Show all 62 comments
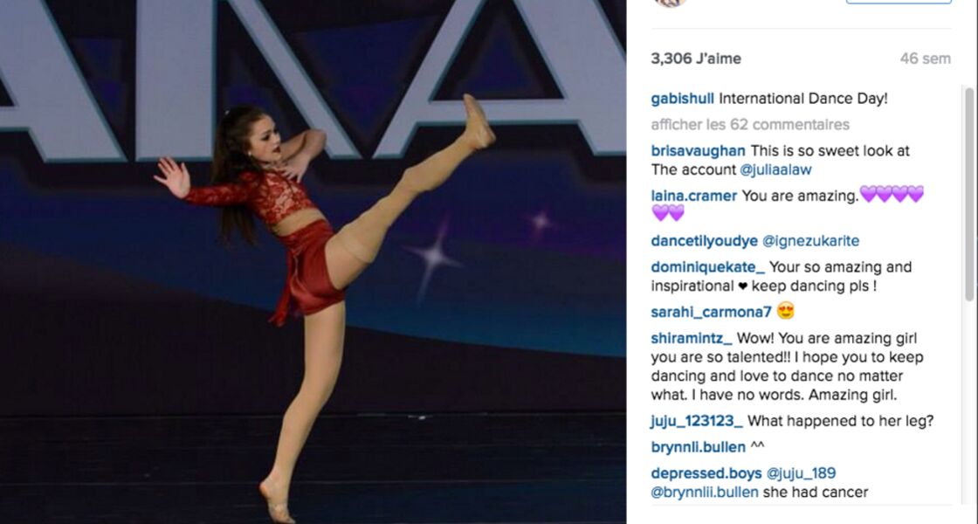 pyautogui.click(x=750, y=125)
